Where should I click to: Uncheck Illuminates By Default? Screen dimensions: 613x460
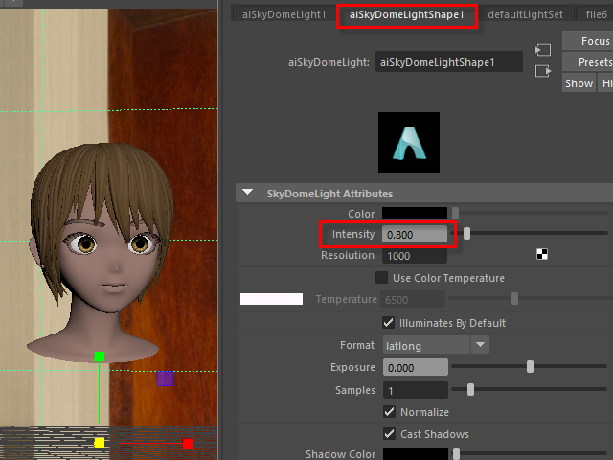tap(389, 323)
